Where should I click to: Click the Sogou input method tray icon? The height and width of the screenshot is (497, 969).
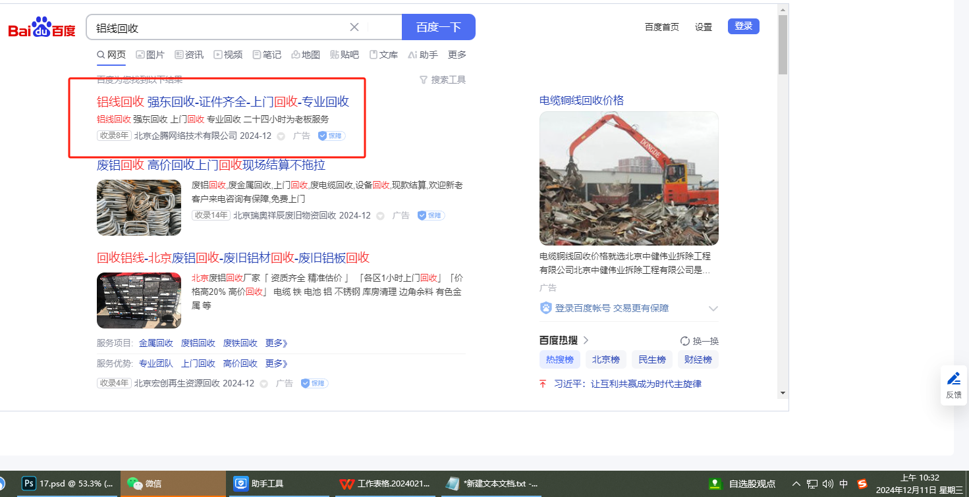tap(862, 484)
